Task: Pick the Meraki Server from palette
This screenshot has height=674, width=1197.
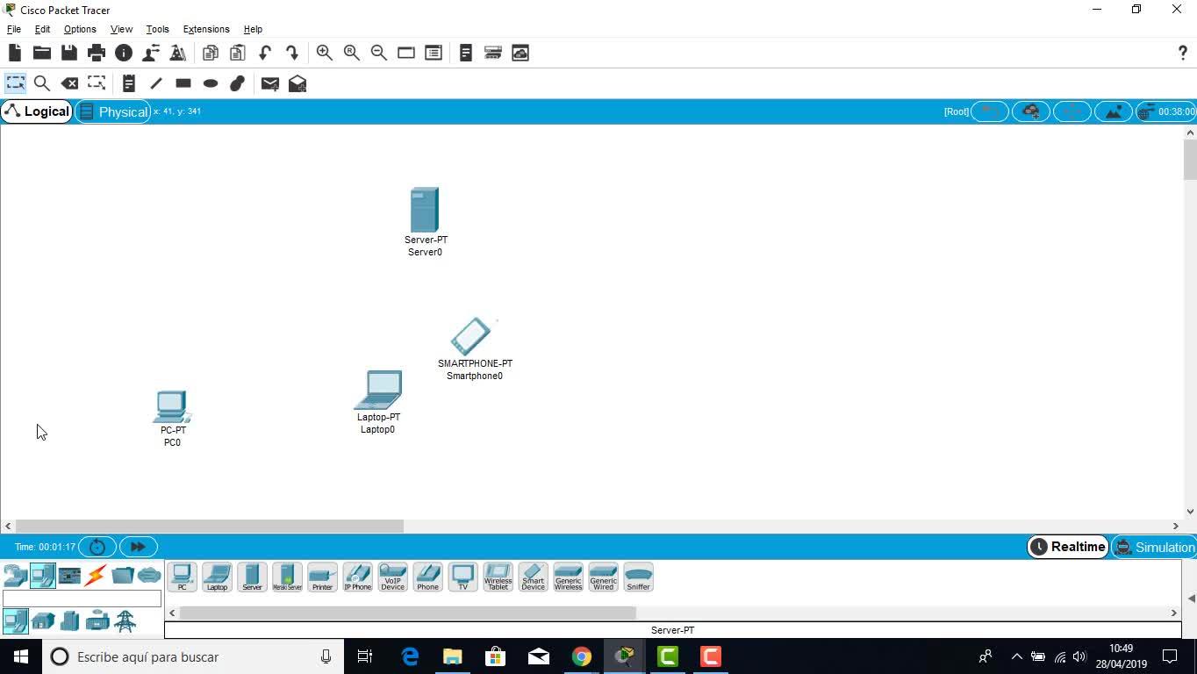Action: tap(287, 577)
